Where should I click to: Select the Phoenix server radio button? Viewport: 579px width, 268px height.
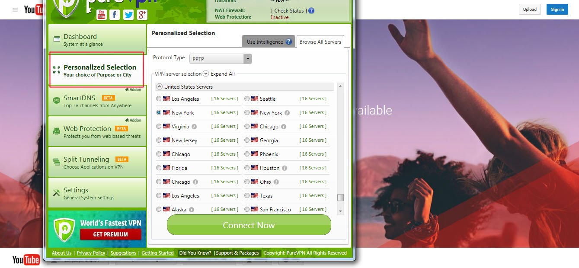pyautogui.click(x=247, y=154)
